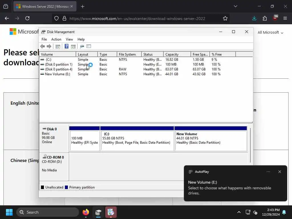Click the browser address bar URL
This screenshot has height=219, width=292.
(x=137, y=19)
